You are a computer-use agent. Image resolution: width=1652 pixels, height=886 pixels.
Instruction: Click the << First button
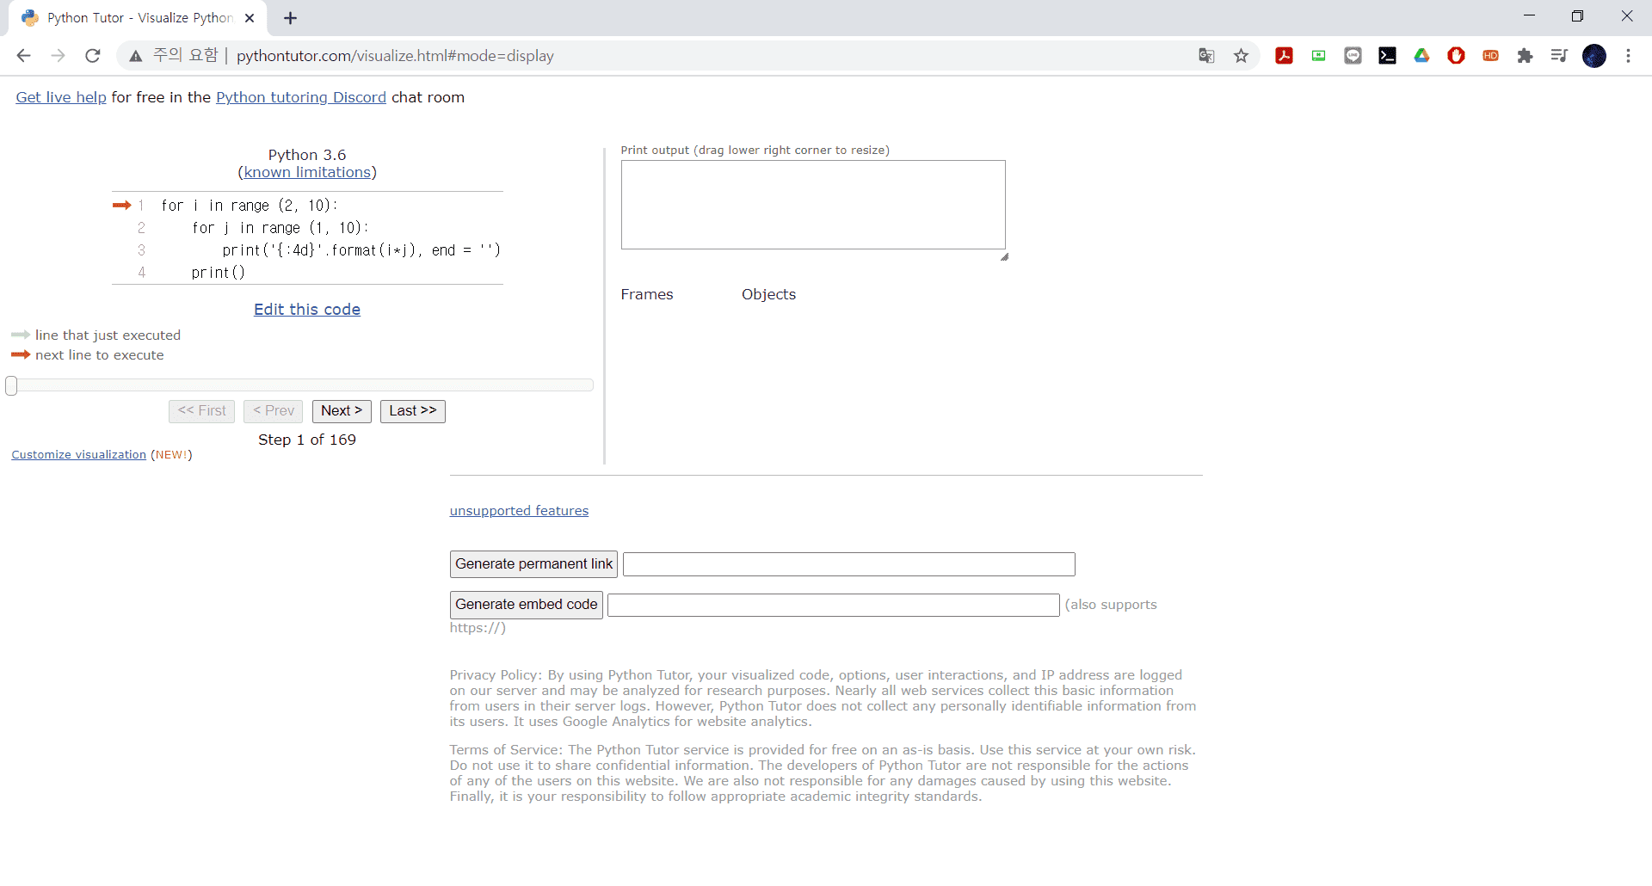(x=201, y=411)
